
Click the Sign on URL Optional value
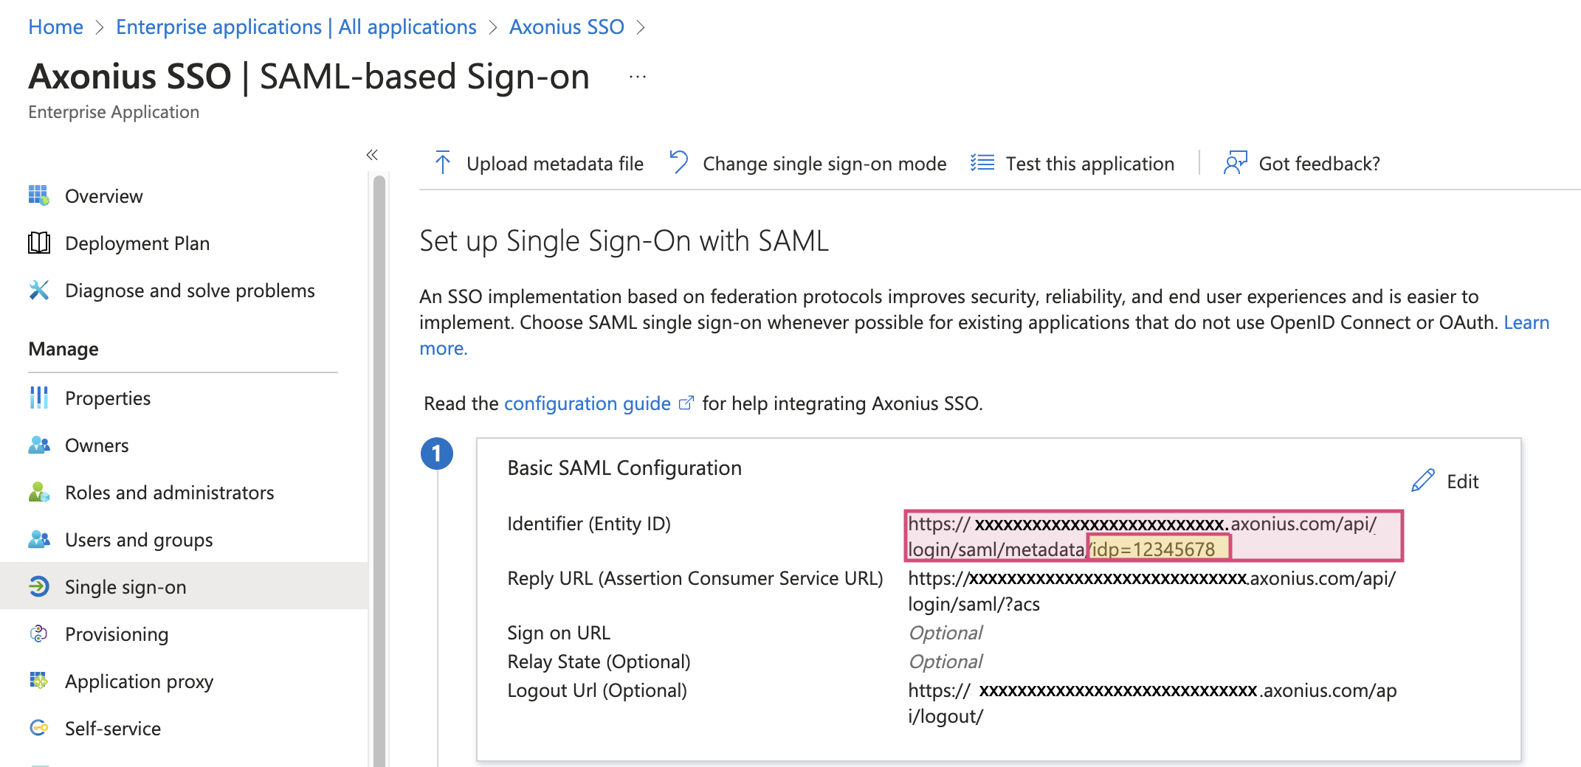[x=945, y=633]
